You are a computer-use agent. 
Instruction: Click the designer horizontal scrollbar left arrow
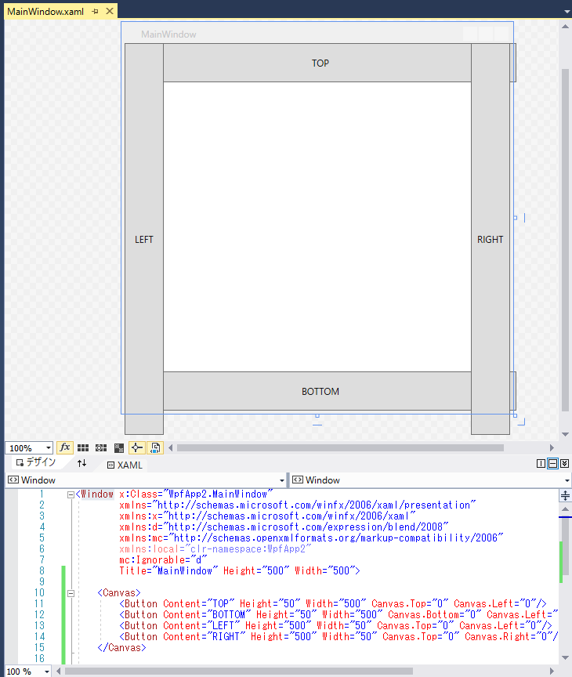(171, 447)
